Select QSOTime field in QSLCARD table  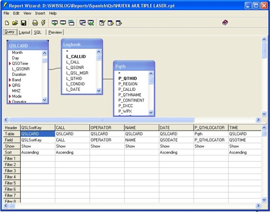click(x=20, y=63)
